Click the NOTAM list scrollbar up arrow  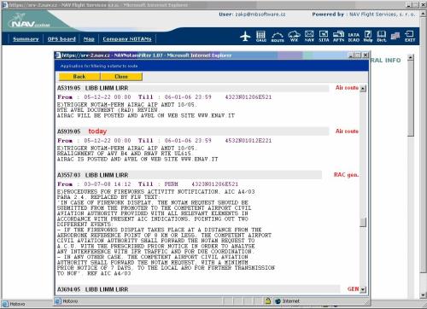(363, 88)
